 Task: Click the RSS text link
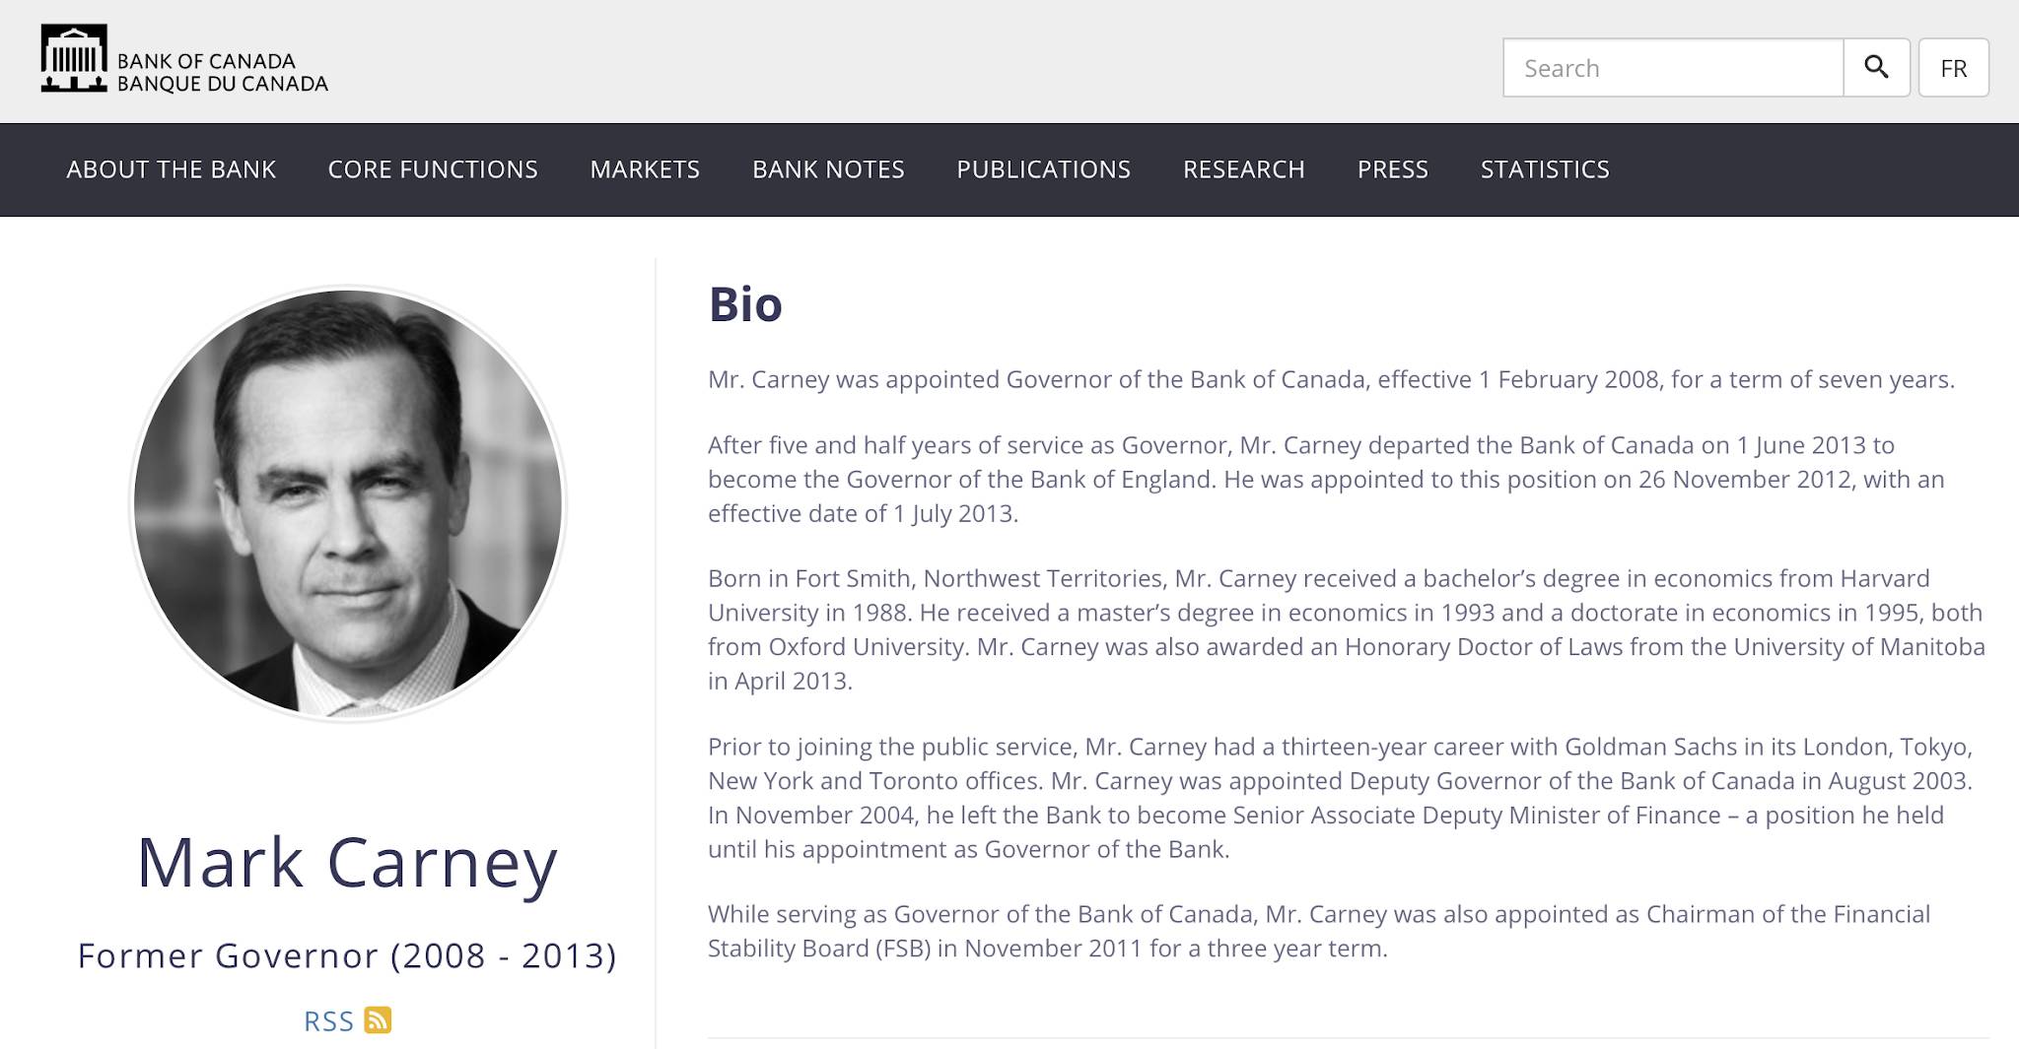coord(328,1021)
